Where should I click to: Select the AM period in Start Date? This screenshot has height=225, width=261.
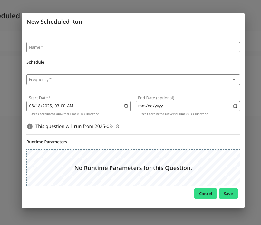pyautogui.click(x=70, y=106)
